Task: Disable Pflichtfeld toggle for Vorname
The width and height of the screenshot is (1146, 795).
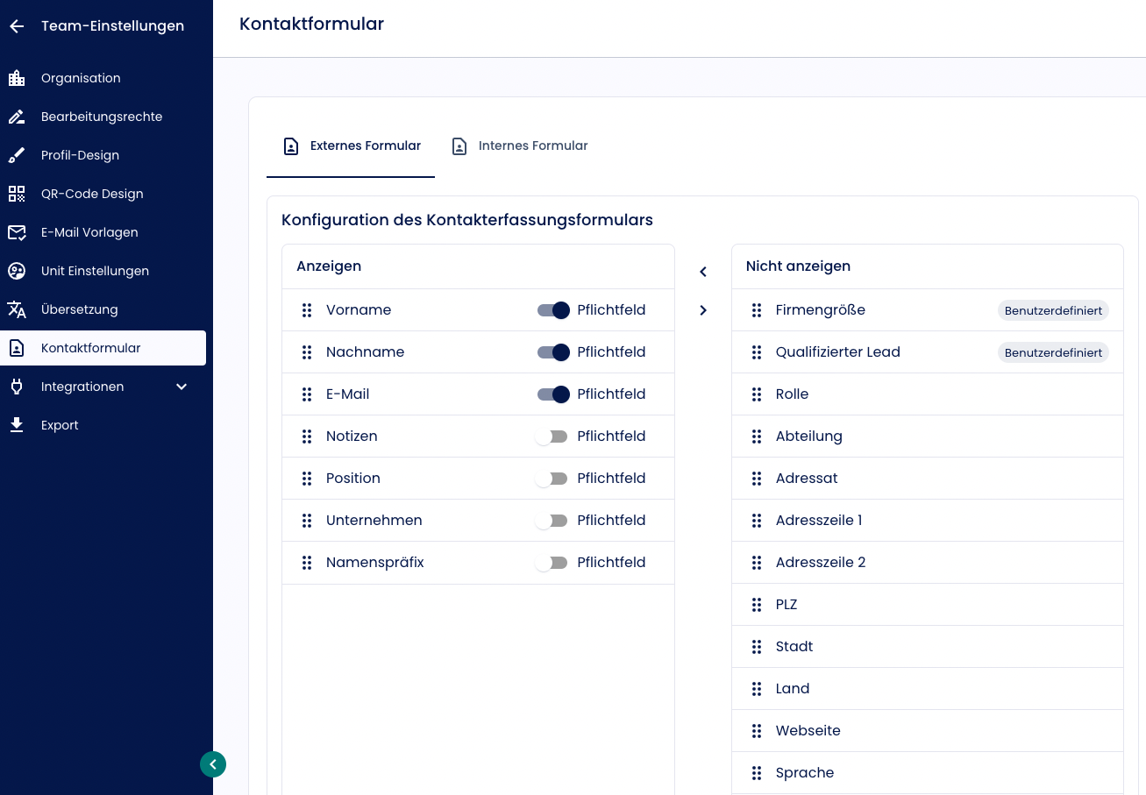Action: [x=553, y=310]
